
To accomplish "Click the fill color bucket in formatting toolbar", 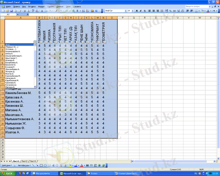I will point(202,11).
